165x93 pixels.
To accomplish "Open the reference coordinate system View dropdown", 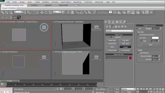I will point(57,12).
